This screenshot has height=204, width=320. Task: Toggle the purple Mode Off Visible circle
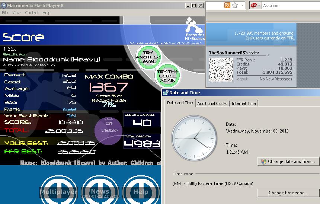(x=109, y=131)
